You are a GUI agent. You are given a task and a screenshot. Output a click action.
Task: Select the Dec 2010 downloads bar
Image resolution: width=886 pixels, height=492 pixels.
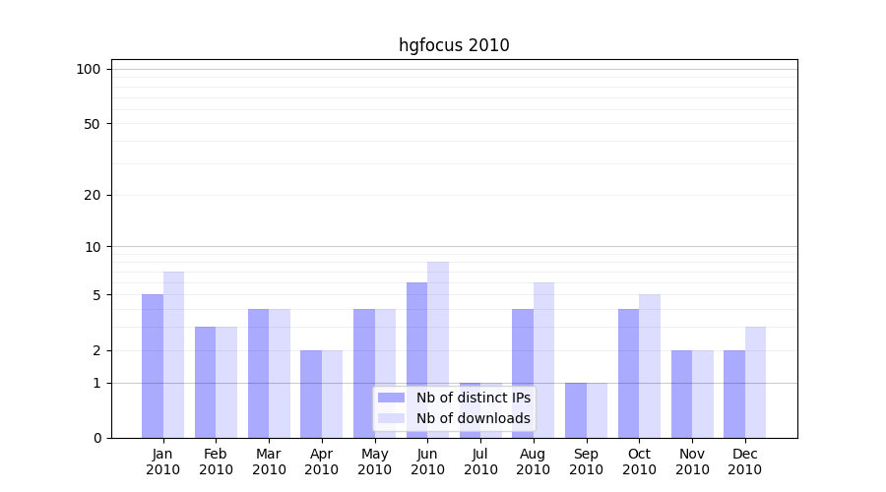[x=755, y=382]
